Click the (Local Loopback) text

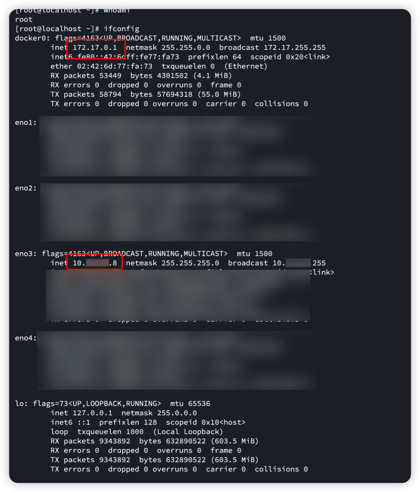188,432
